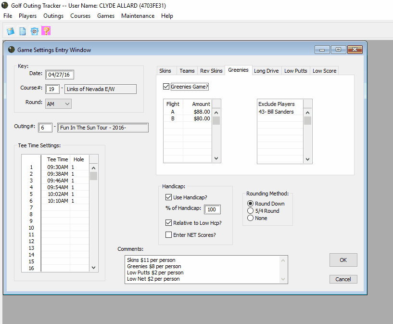Click down arrow of Exclude Players list scrollbar
Image resolution: width=393 pixels, height=324 pixels.
[307, 159]
